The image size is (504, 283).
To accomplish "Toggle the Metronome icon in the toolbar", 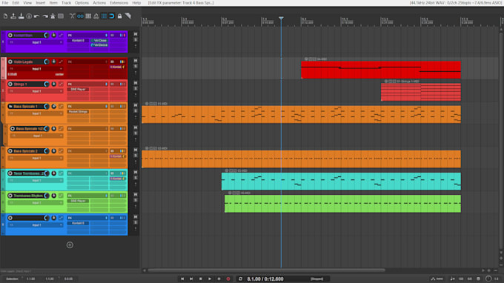I will click(x=53, y=16).
